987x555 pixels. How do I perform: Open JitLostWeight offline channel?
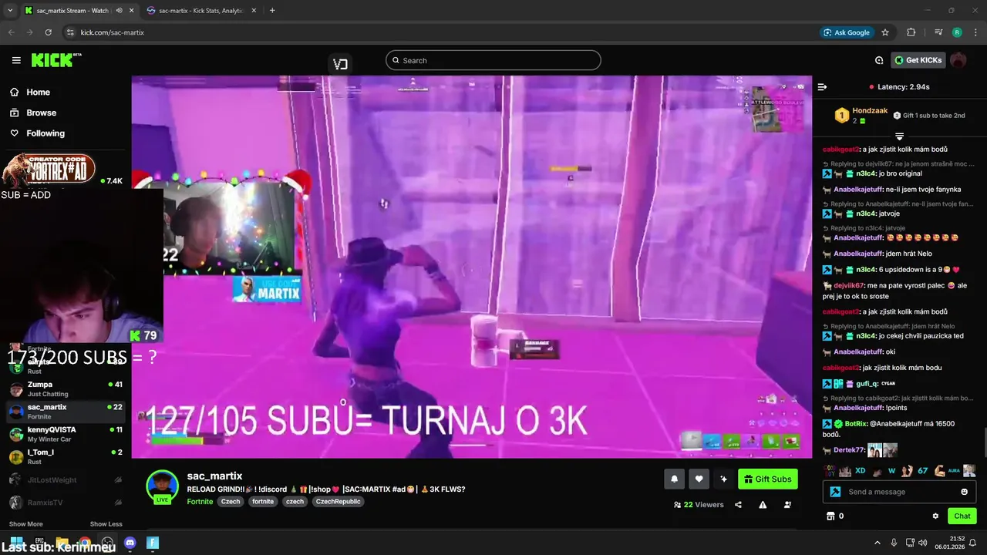pos(65,479)
